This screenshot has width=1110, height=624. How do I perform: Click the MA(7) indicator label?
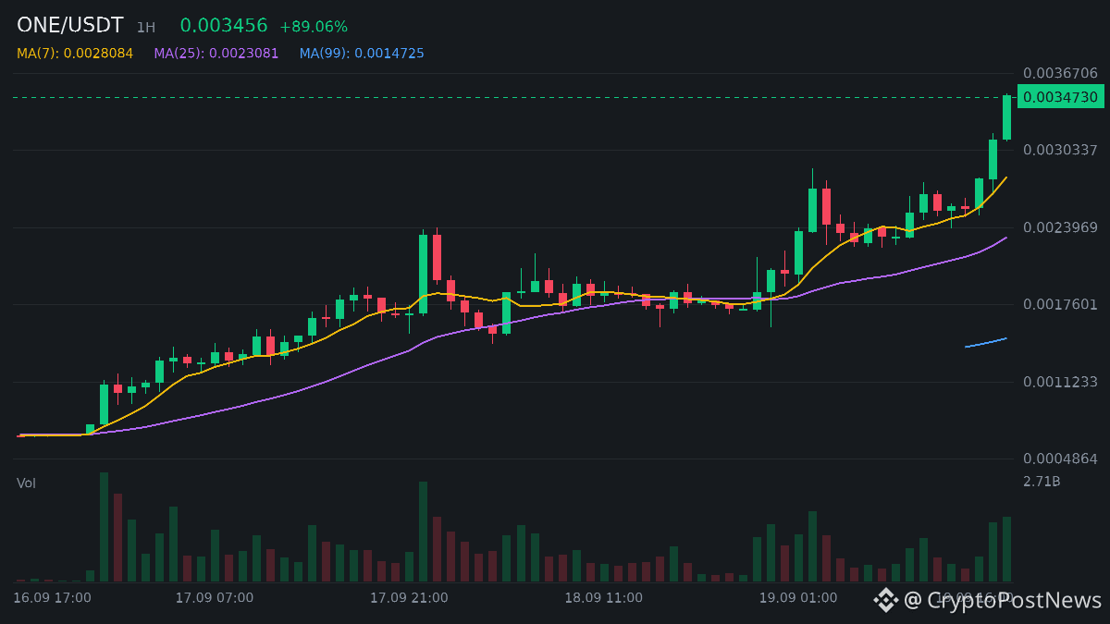(x=75, y=54)
